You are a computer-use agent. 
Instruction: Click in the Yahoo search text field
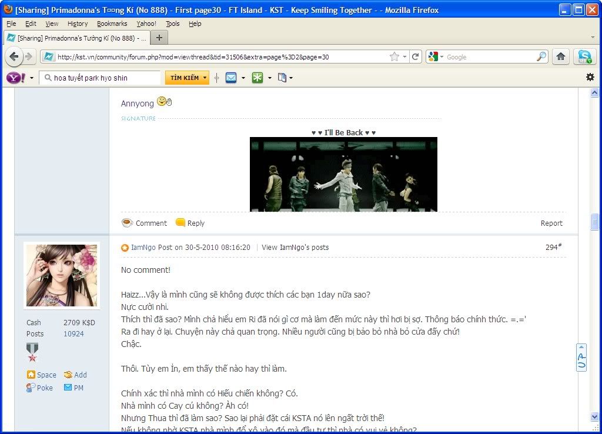[x=100, y=78]
